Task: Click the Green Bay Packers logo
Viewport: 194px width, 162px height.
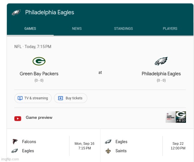Action: 39,61
